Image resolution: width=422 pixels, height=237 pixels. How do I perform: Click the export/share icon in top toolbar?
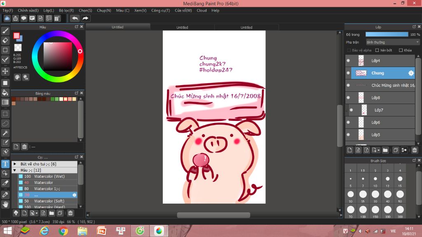click(15, 18)
